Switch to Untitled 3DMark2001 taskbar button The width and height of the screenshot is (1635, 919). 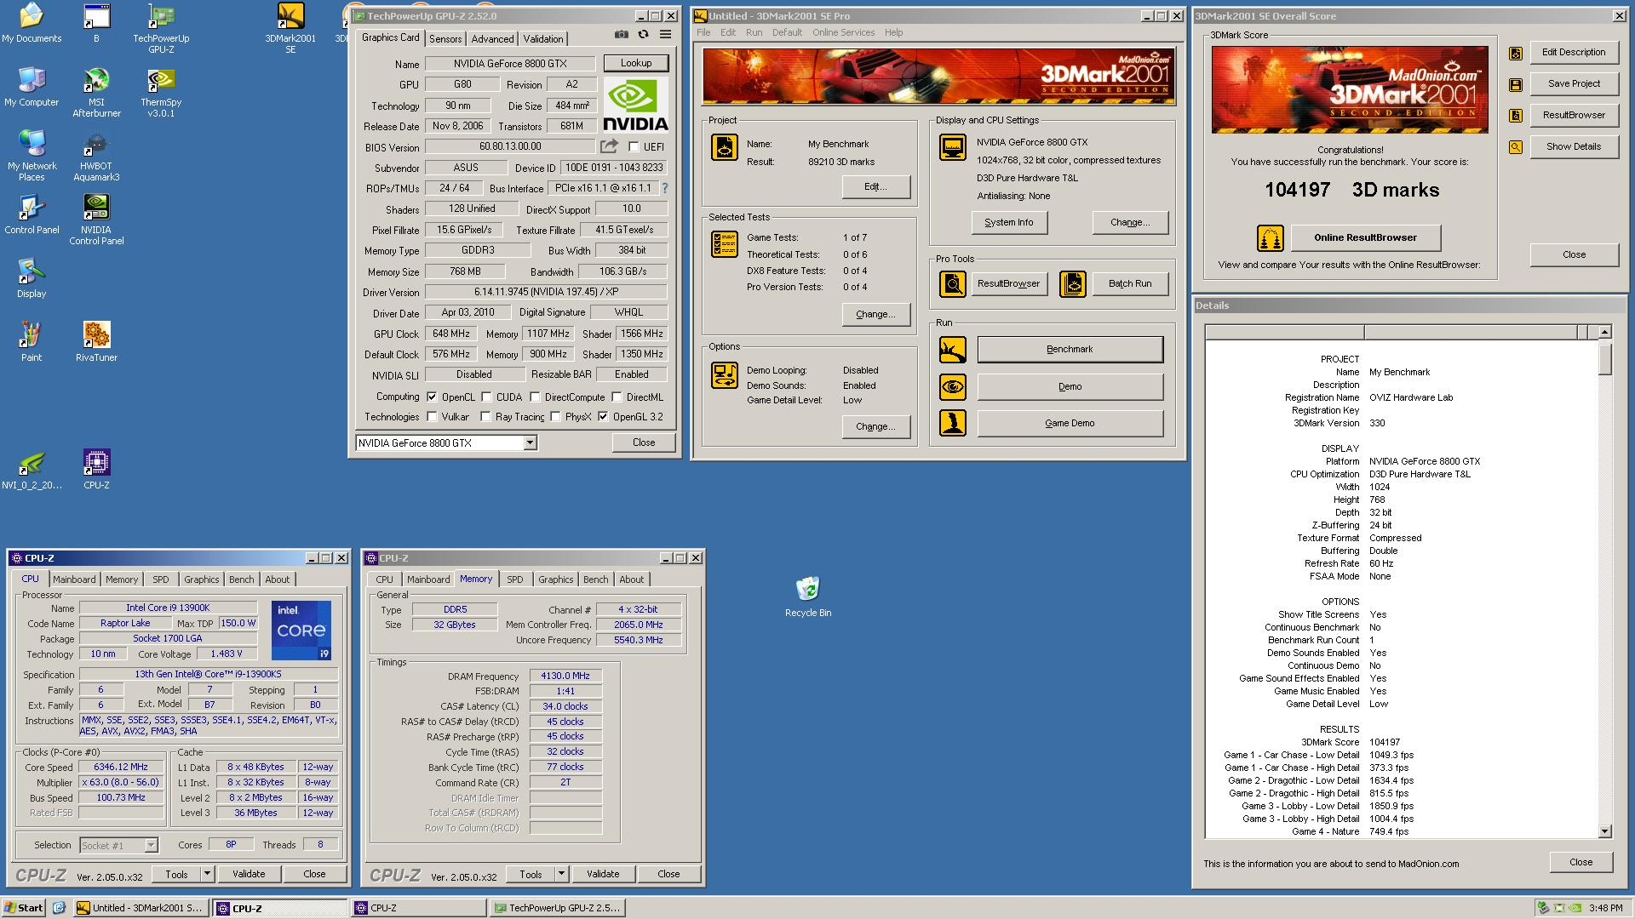[x=141, y=908]
